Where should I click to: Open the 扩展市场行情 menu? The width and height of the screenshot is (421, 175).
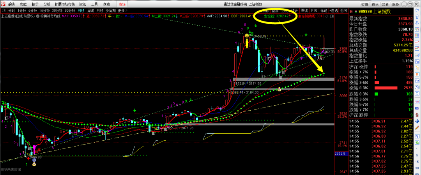click(65, 4)
